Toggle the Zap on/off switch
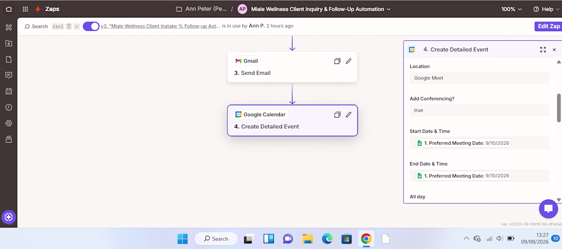Image resolution: width=562 pixels, height=249 pixels. coord(91,26)
